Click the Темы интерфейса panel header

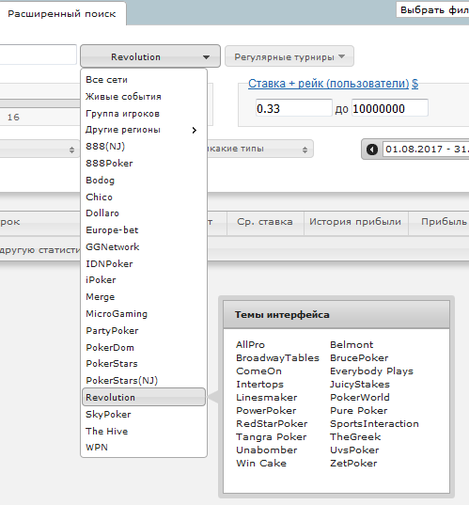coord(336,315)
